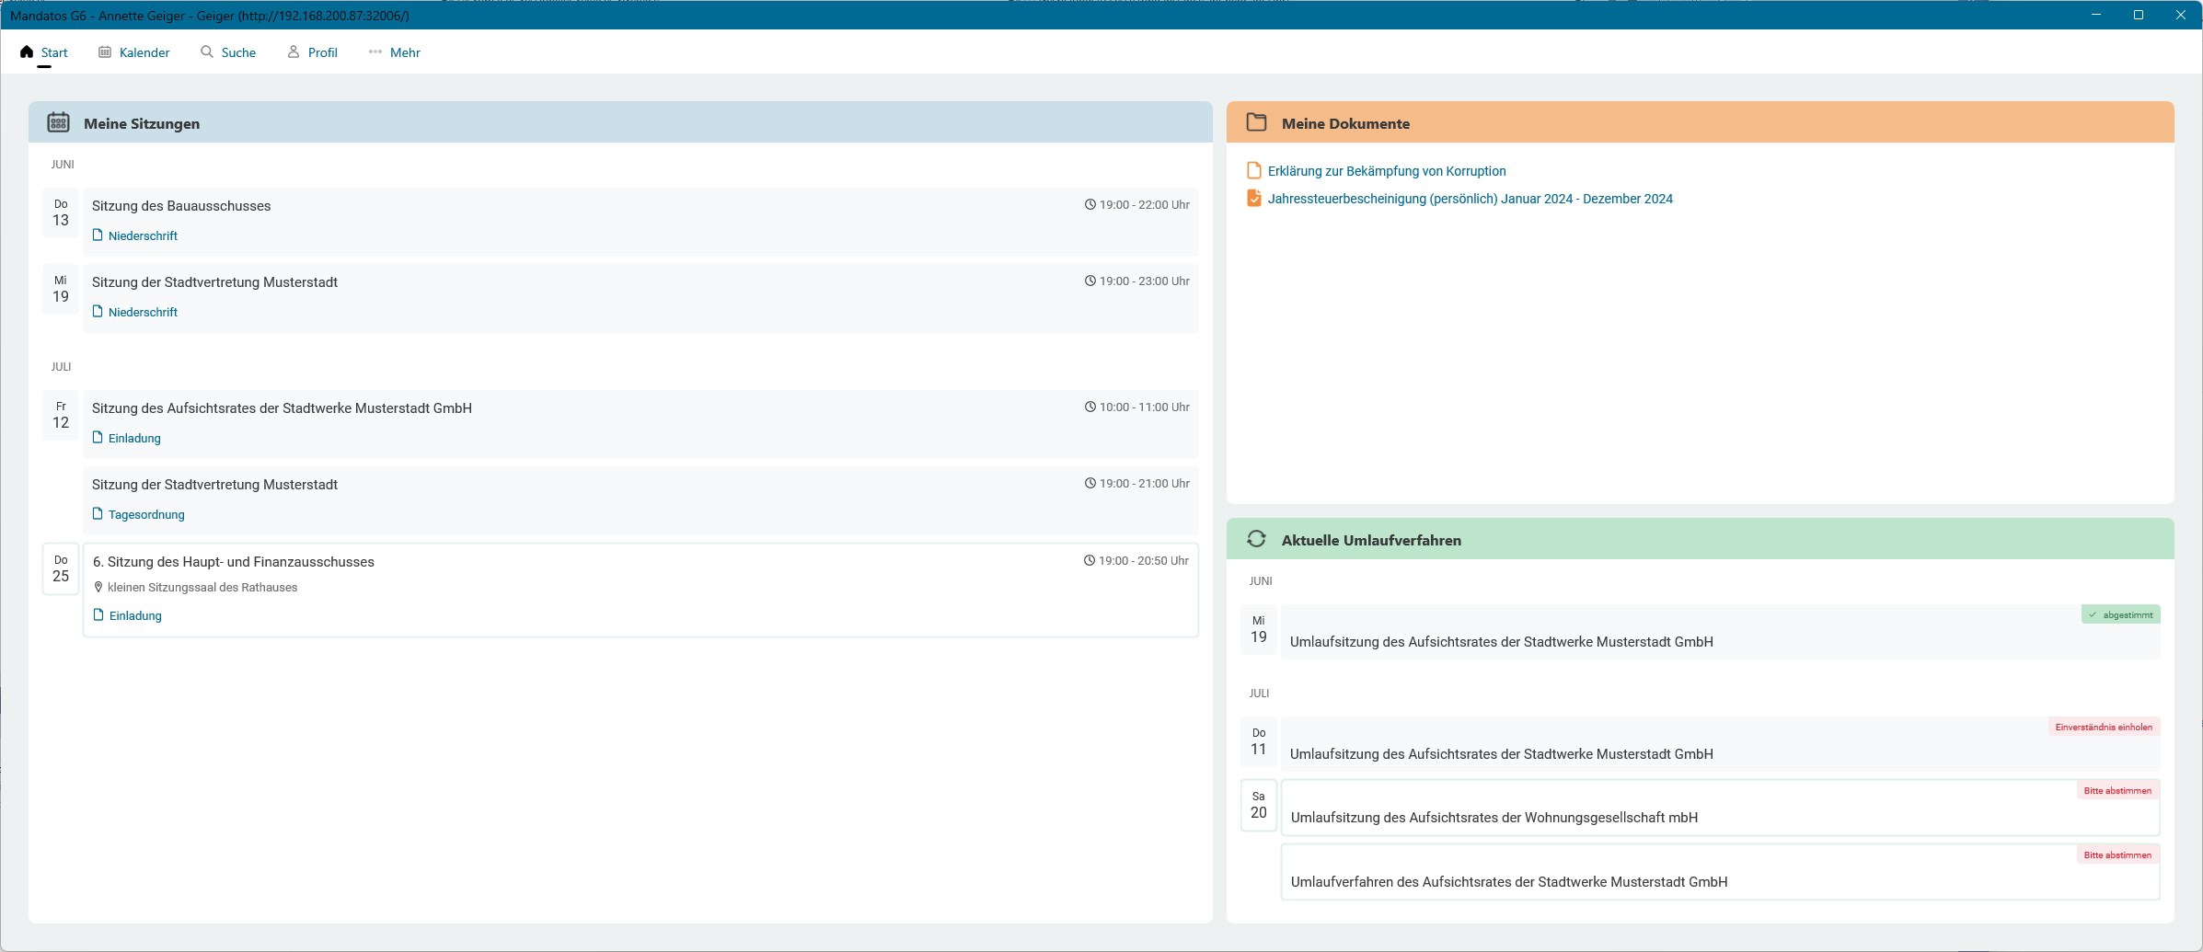Open Einladung link of 6. Sitzung Haupt- und Finanzausschuss

click(x=135, y=616)
